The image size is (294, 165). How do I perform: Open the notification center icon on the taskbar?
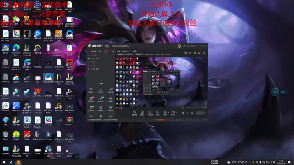[289, 162]
